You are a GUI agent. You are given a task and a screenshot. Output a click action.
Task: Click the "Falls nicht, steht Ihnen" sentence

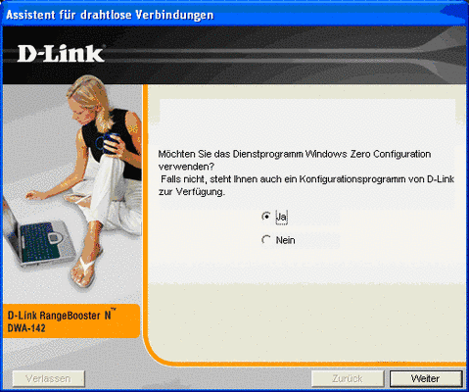pos(307,179)
